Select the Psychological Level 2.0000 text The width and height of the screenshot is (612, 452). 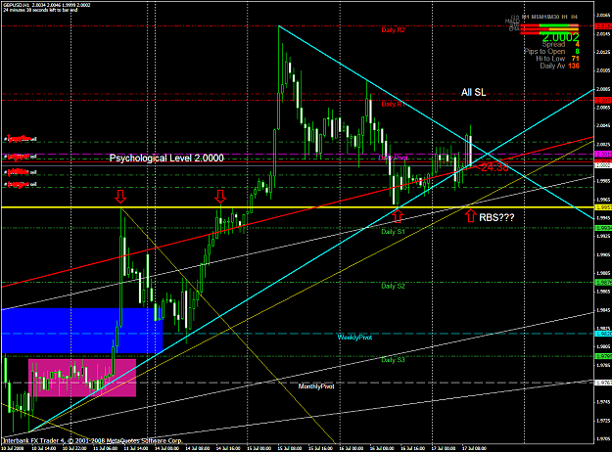166,158
